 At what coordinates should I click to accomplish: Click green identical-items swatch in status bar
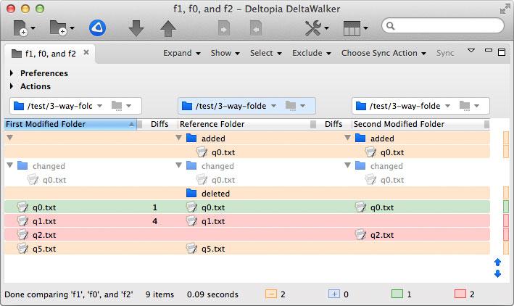397,294
